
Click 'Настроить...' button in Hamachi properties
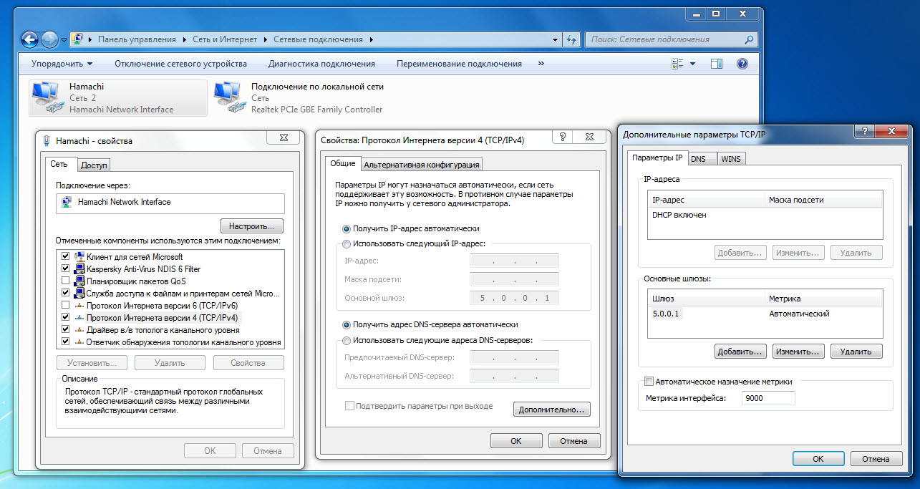point(252,226)
